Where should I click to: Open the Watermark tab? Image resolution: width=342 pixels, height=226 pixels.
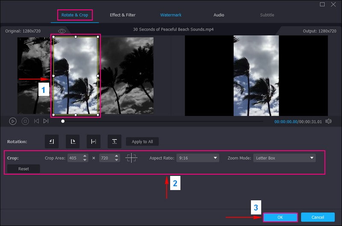pyautogui.click(x=171, y=15)
